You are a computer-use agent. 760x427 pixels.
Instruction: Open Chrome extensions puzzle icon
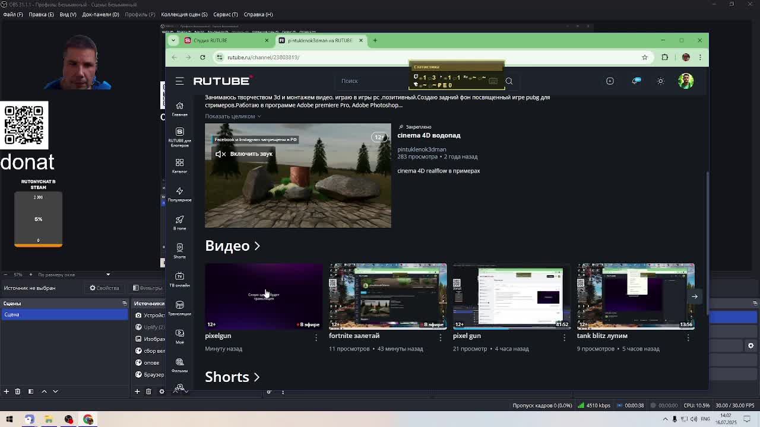(x=665, y=58)
